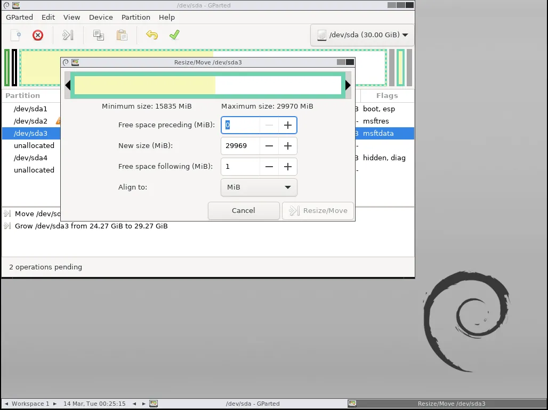The height and width of the screenshot is (410, 548).
Task: Increase New size with the plus button
Action: [x=288, y=145]
